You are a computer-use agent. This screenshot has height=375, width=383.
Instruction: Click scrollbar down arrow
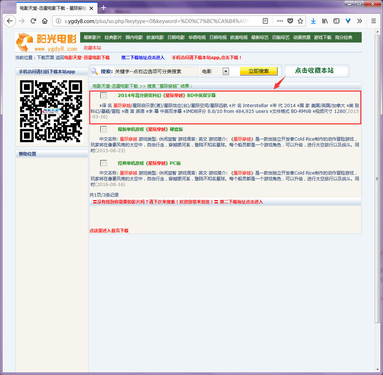[377, 370]
